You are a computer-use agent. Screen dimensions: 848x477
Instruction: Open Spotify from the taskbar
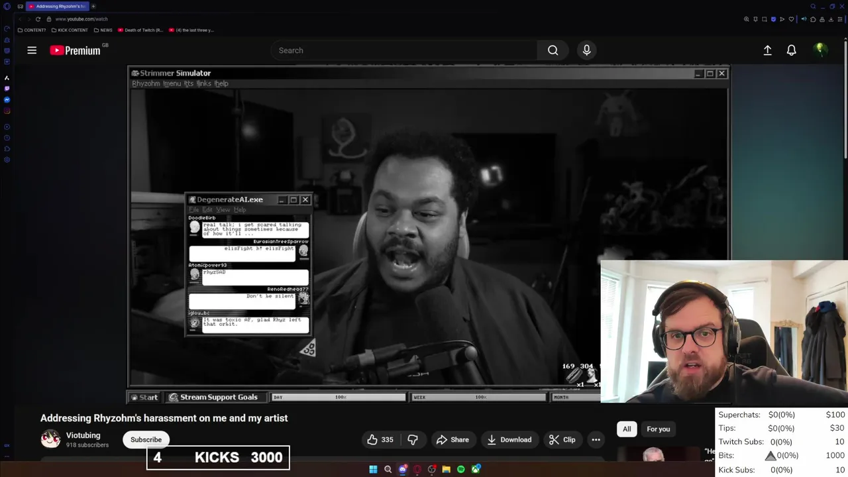(461, 469)
